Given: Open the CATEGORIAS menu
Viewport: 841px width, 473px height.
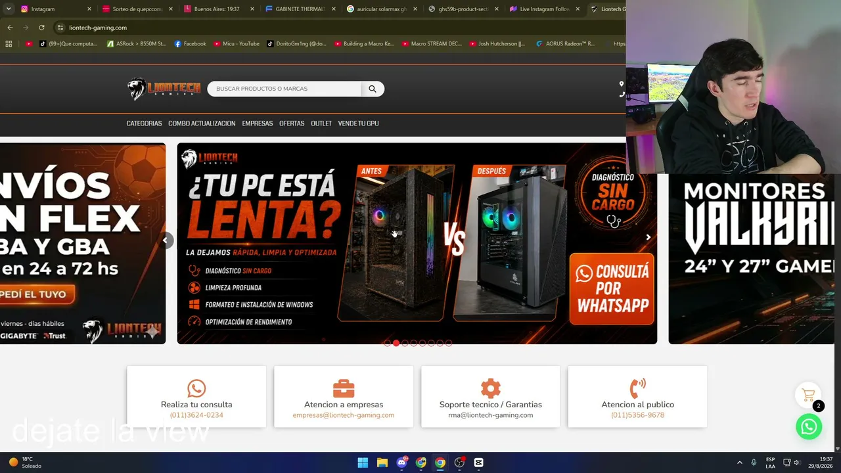Looking at the screenshot, I should pos(144,124).
